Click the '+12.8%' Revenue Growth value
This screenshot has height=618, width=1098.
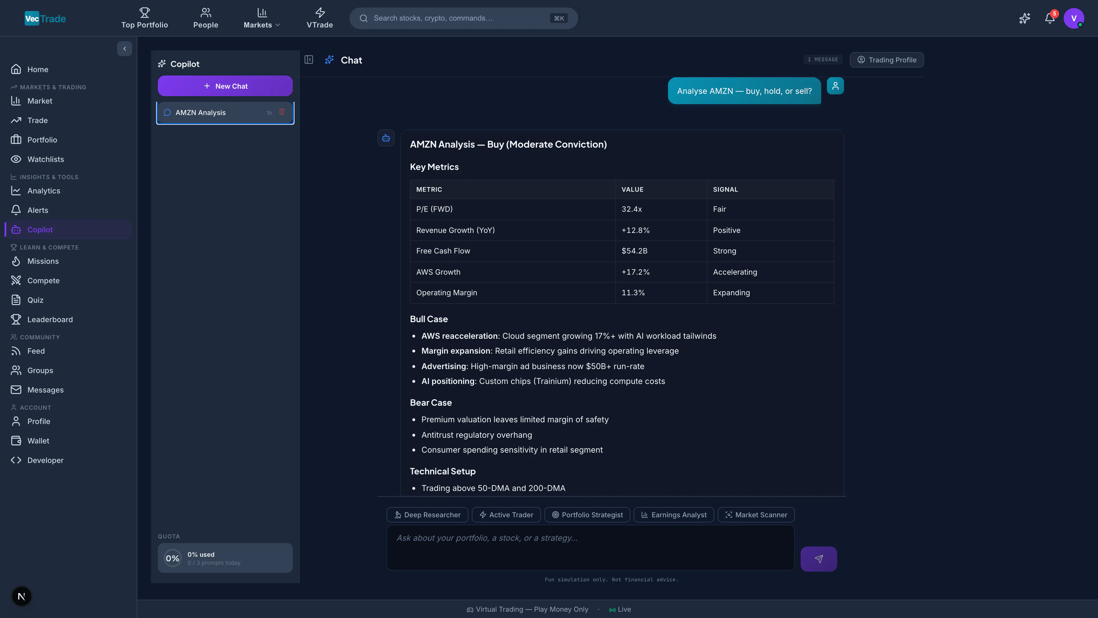661,230
